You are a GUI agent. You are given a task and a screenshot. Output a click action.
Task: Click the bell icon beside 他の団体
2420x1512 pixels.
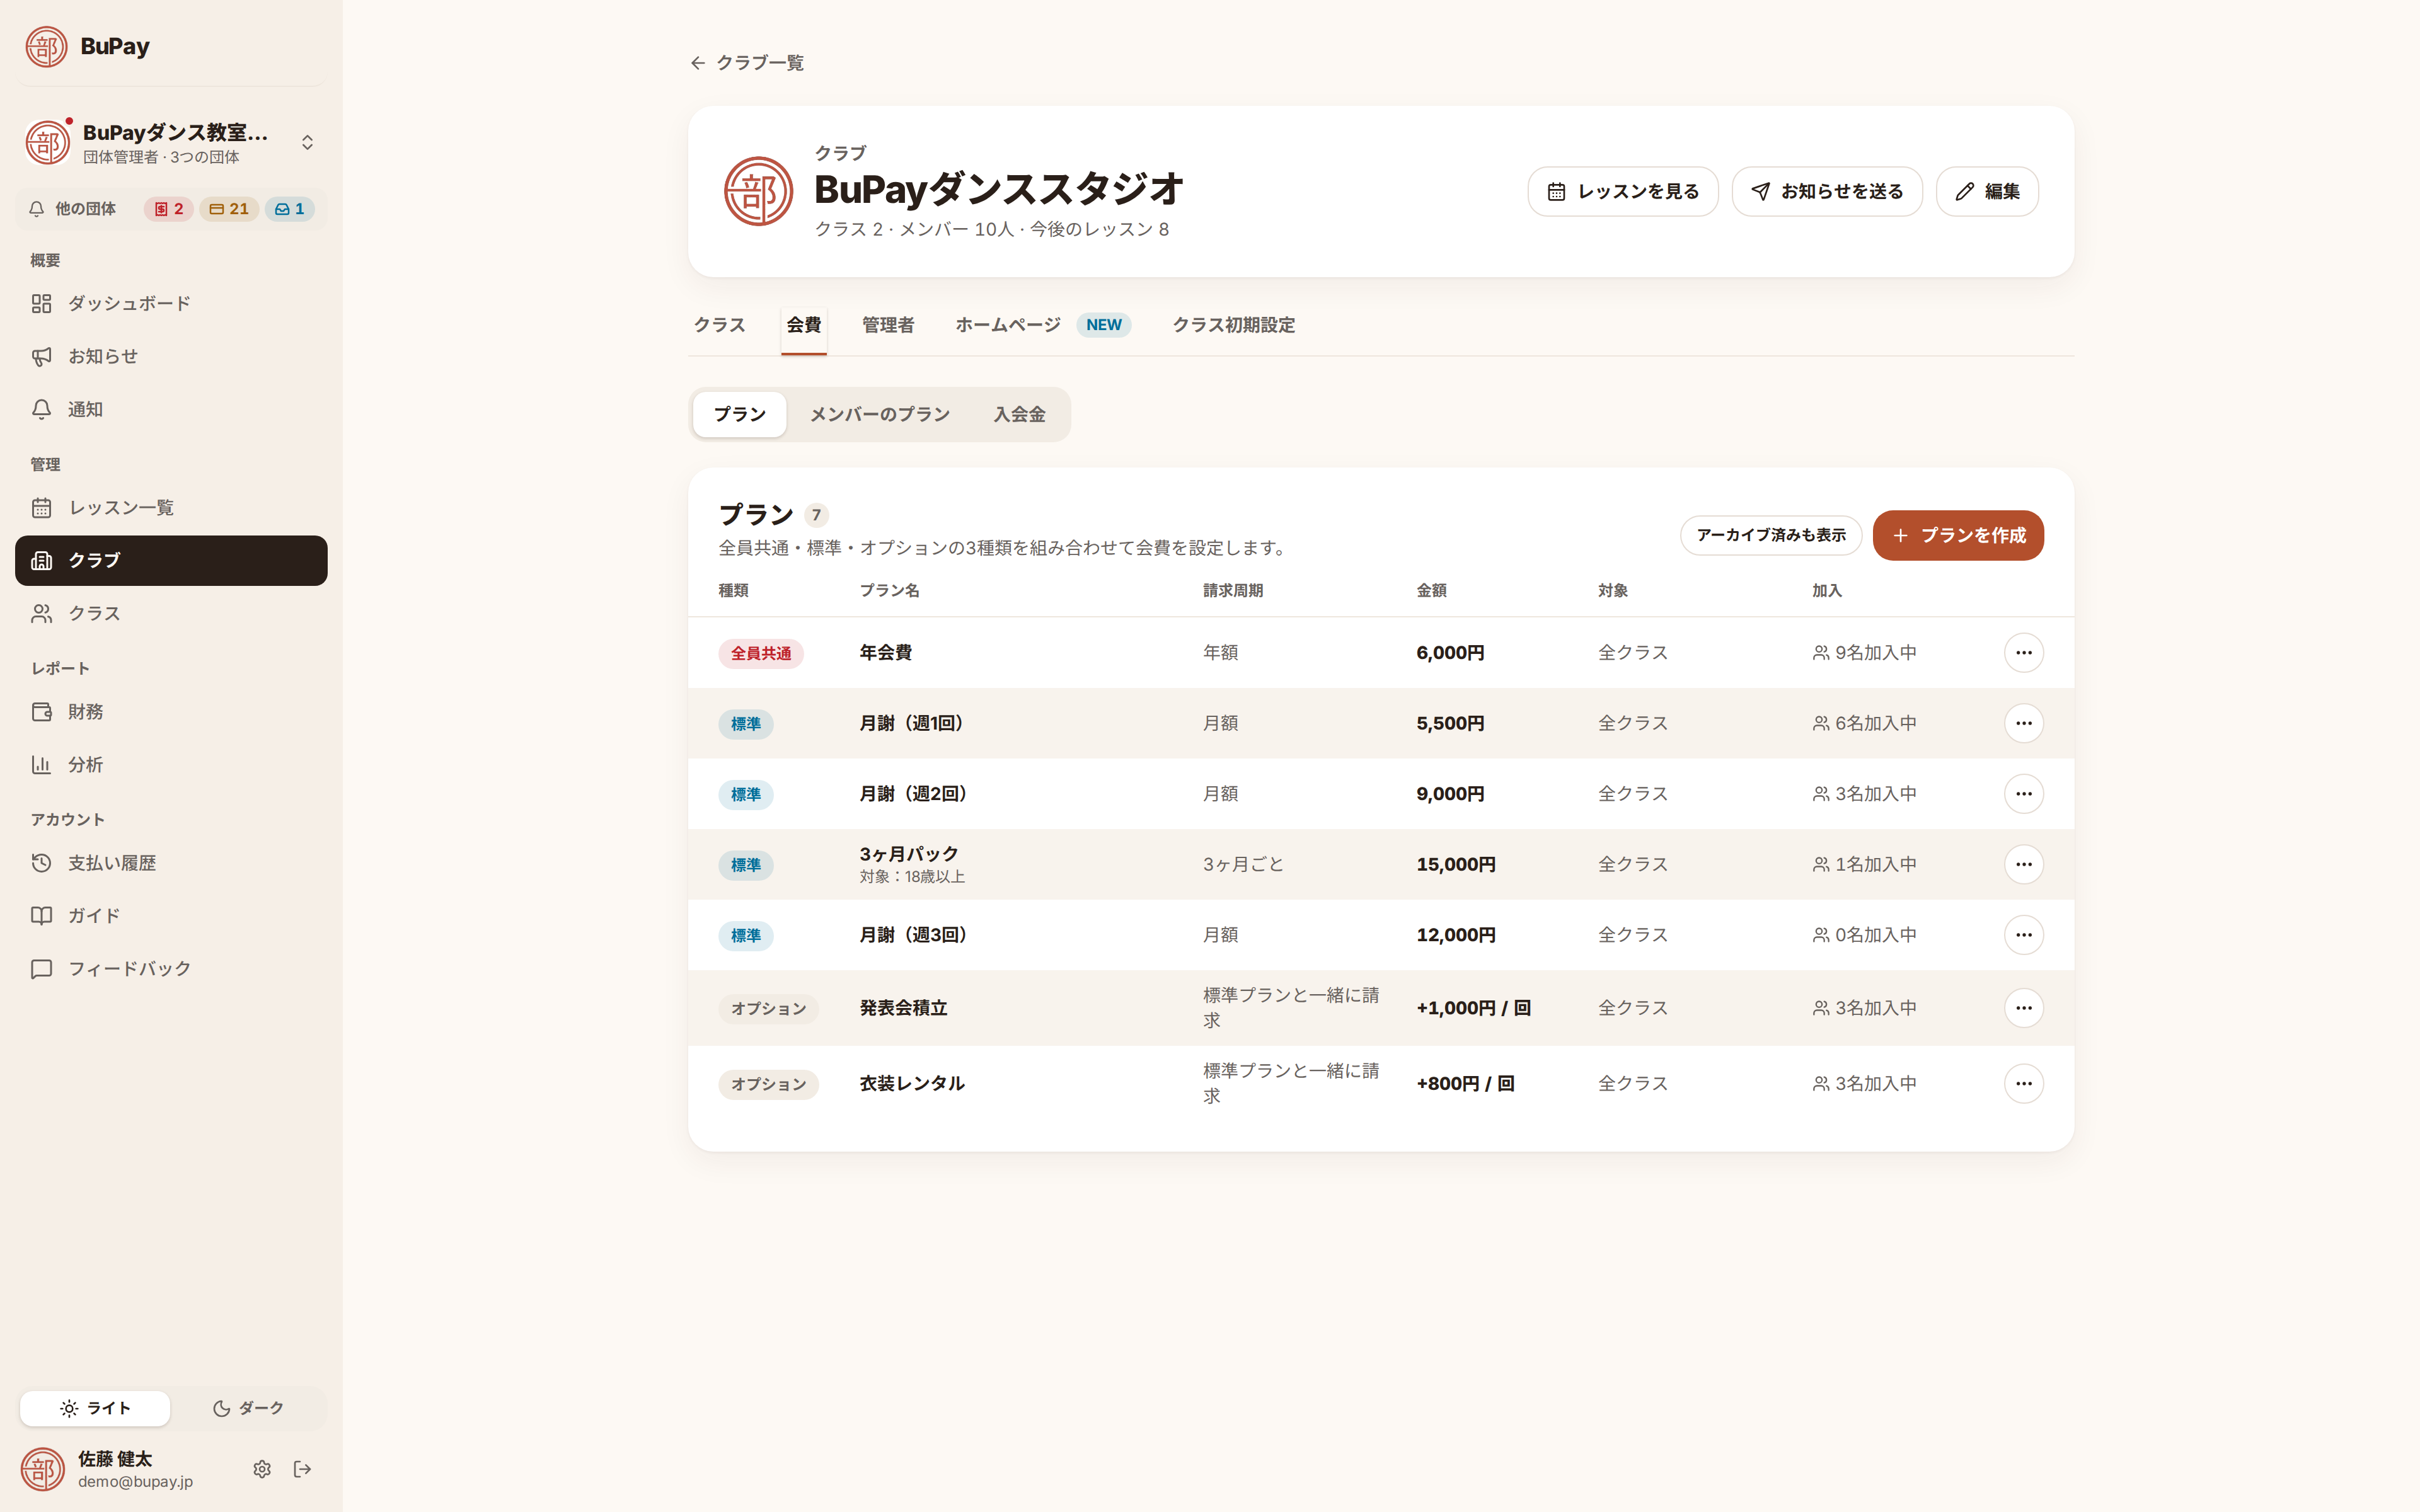click(37, 209)
